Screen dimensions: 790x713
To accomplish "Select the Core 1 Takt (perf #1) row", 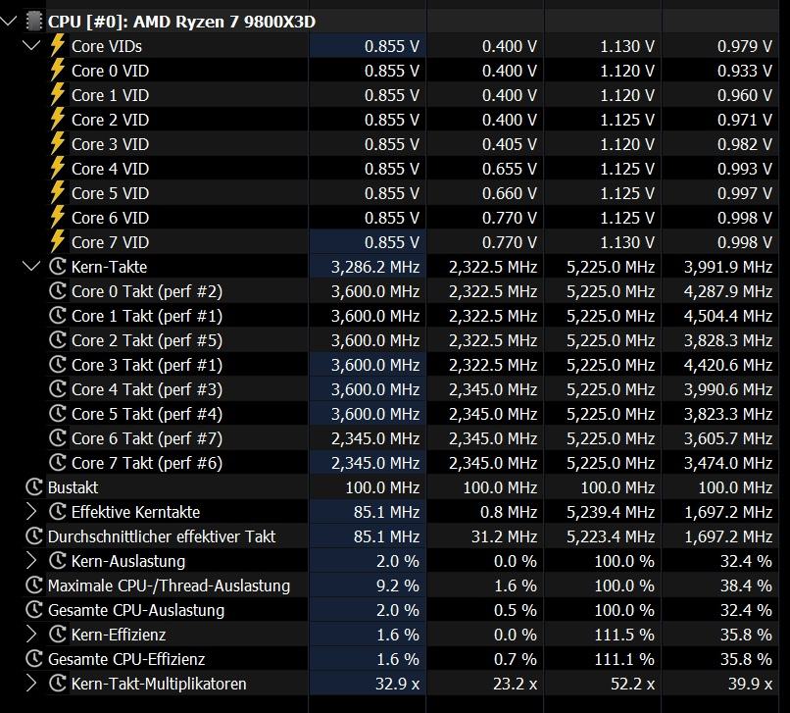I will pos(146,316).
